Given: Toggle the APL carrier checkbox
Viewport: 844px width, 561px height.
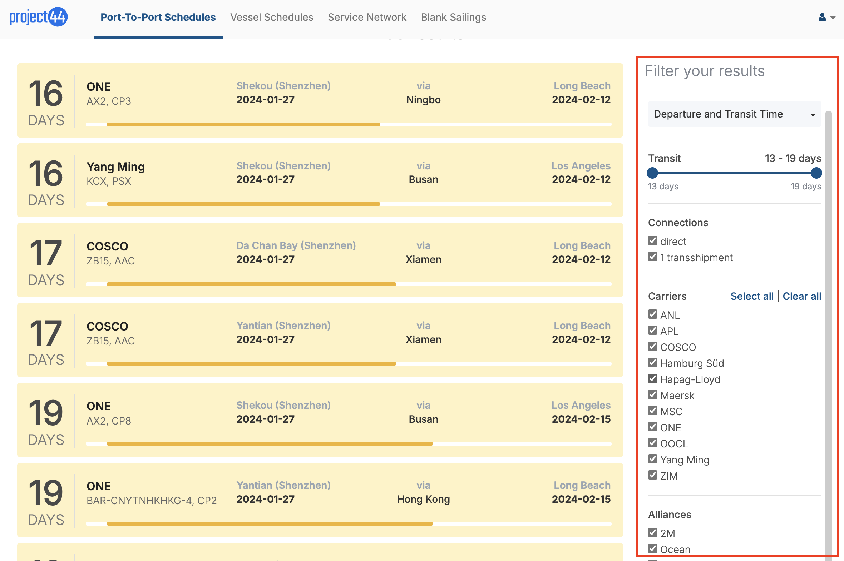Looking at the screenshot, I should click(x=652, y=331).
